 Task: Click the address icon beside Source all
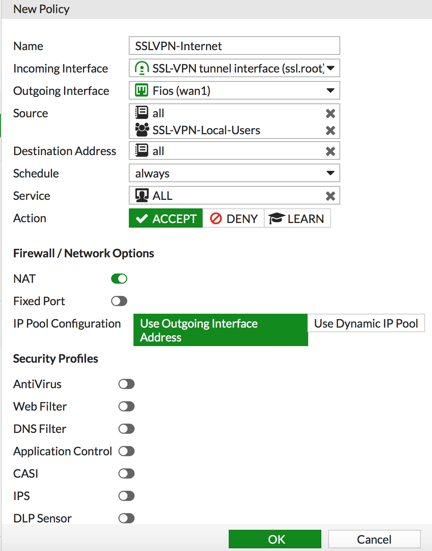point(142,113)
